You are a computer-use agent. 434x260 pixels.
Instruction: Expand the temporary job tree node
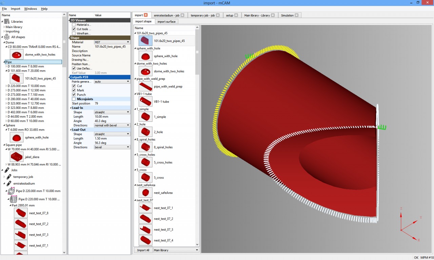coord(4,177)
